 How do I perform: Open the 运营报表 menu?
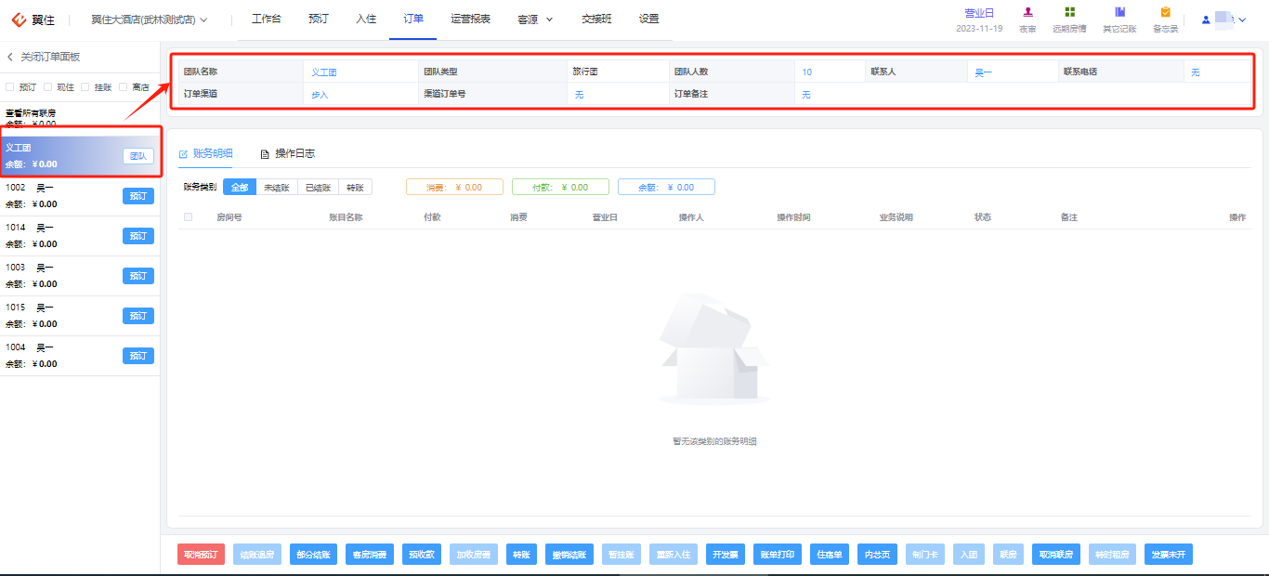[x=471, y=19]
